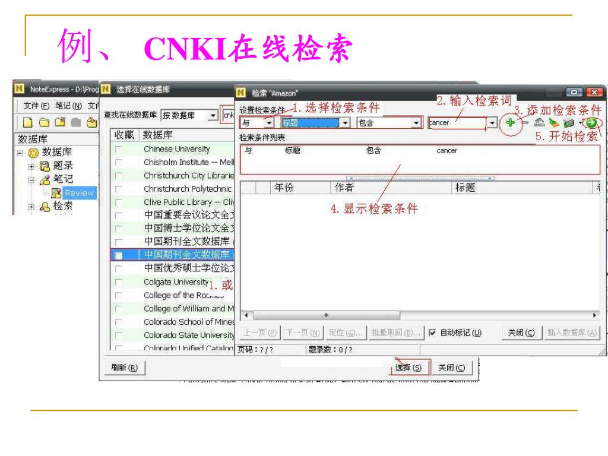Open the search term history dropdown arrow
The width and height of the screenshot is (608, 456).
(x=492, y=123)
